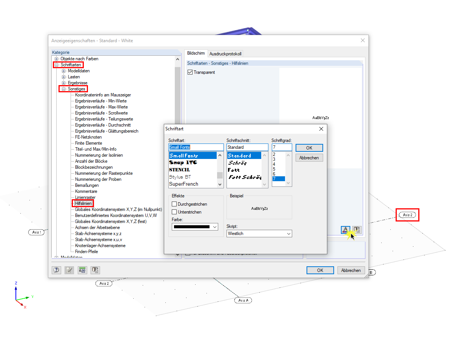The width and height of the screenshot is (453, 339).
Task: Select the Stylus BT font
Action: tap(180, 177)
